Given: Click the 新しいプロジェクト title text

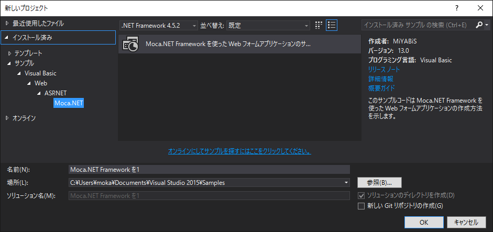Looking at the screenshot, I should [x=26, y=8].
